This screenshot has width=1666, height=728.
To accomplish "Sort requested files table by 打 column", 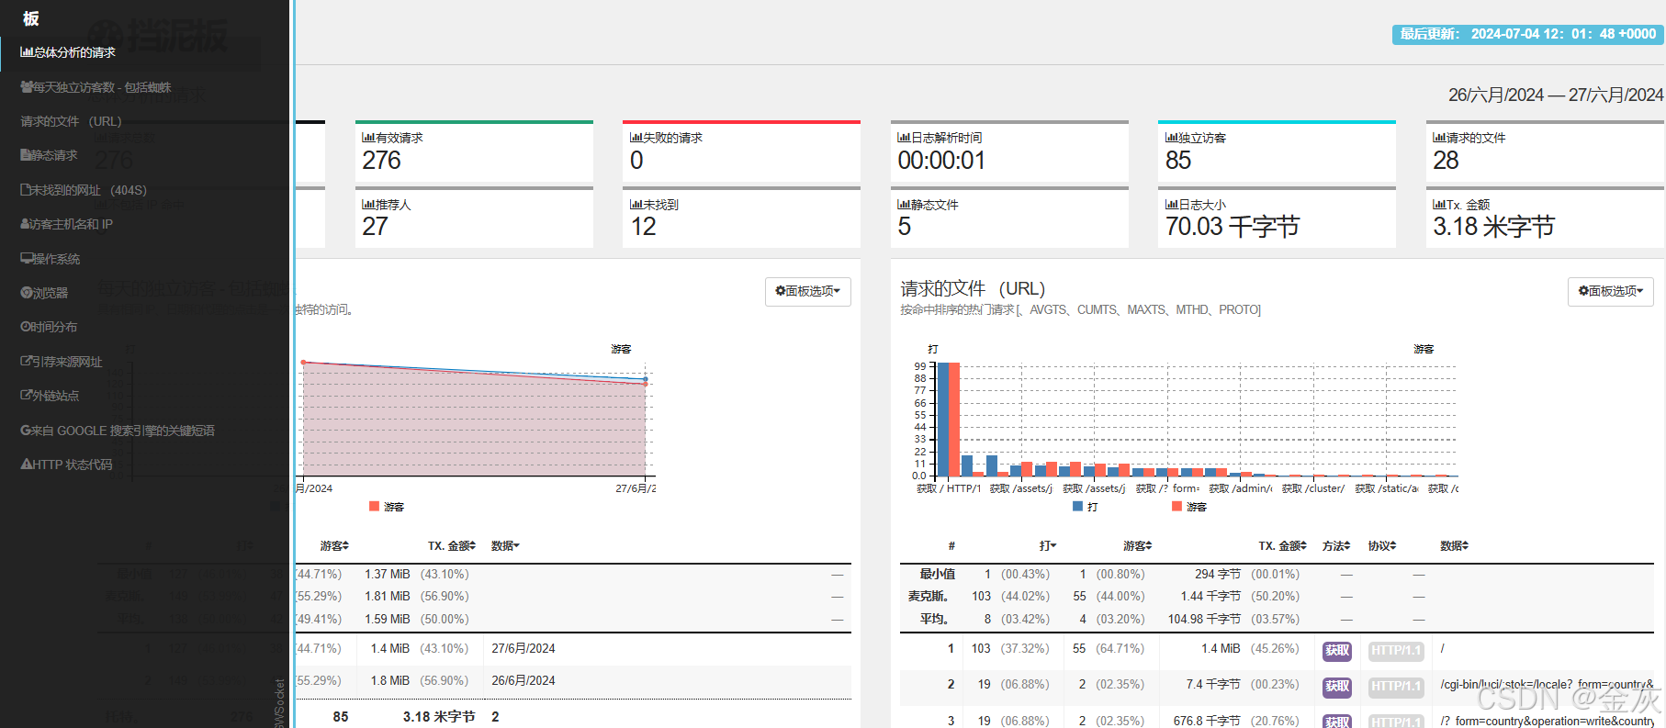I will pyautogui.click(x=1048, y=546).
